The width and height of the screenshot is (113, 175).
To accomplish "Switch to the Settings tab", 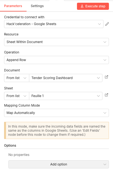I will (37, 6).
